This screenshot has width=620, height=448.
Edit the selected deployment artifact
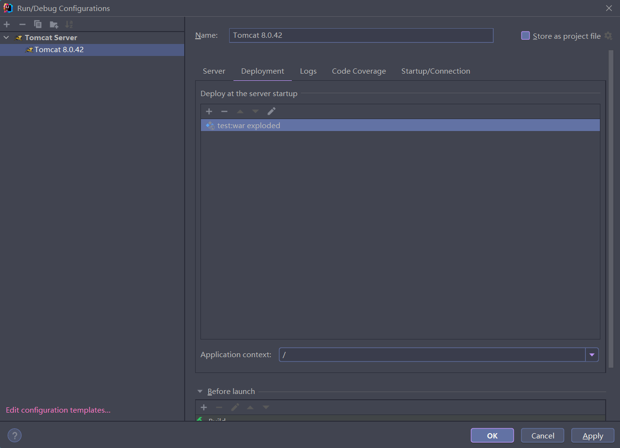(271, 111)
